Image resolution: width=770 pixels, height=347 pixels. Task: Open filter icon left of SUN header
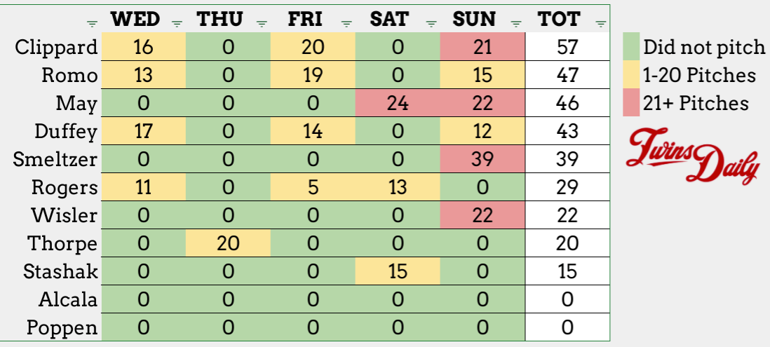coord(432,24)
